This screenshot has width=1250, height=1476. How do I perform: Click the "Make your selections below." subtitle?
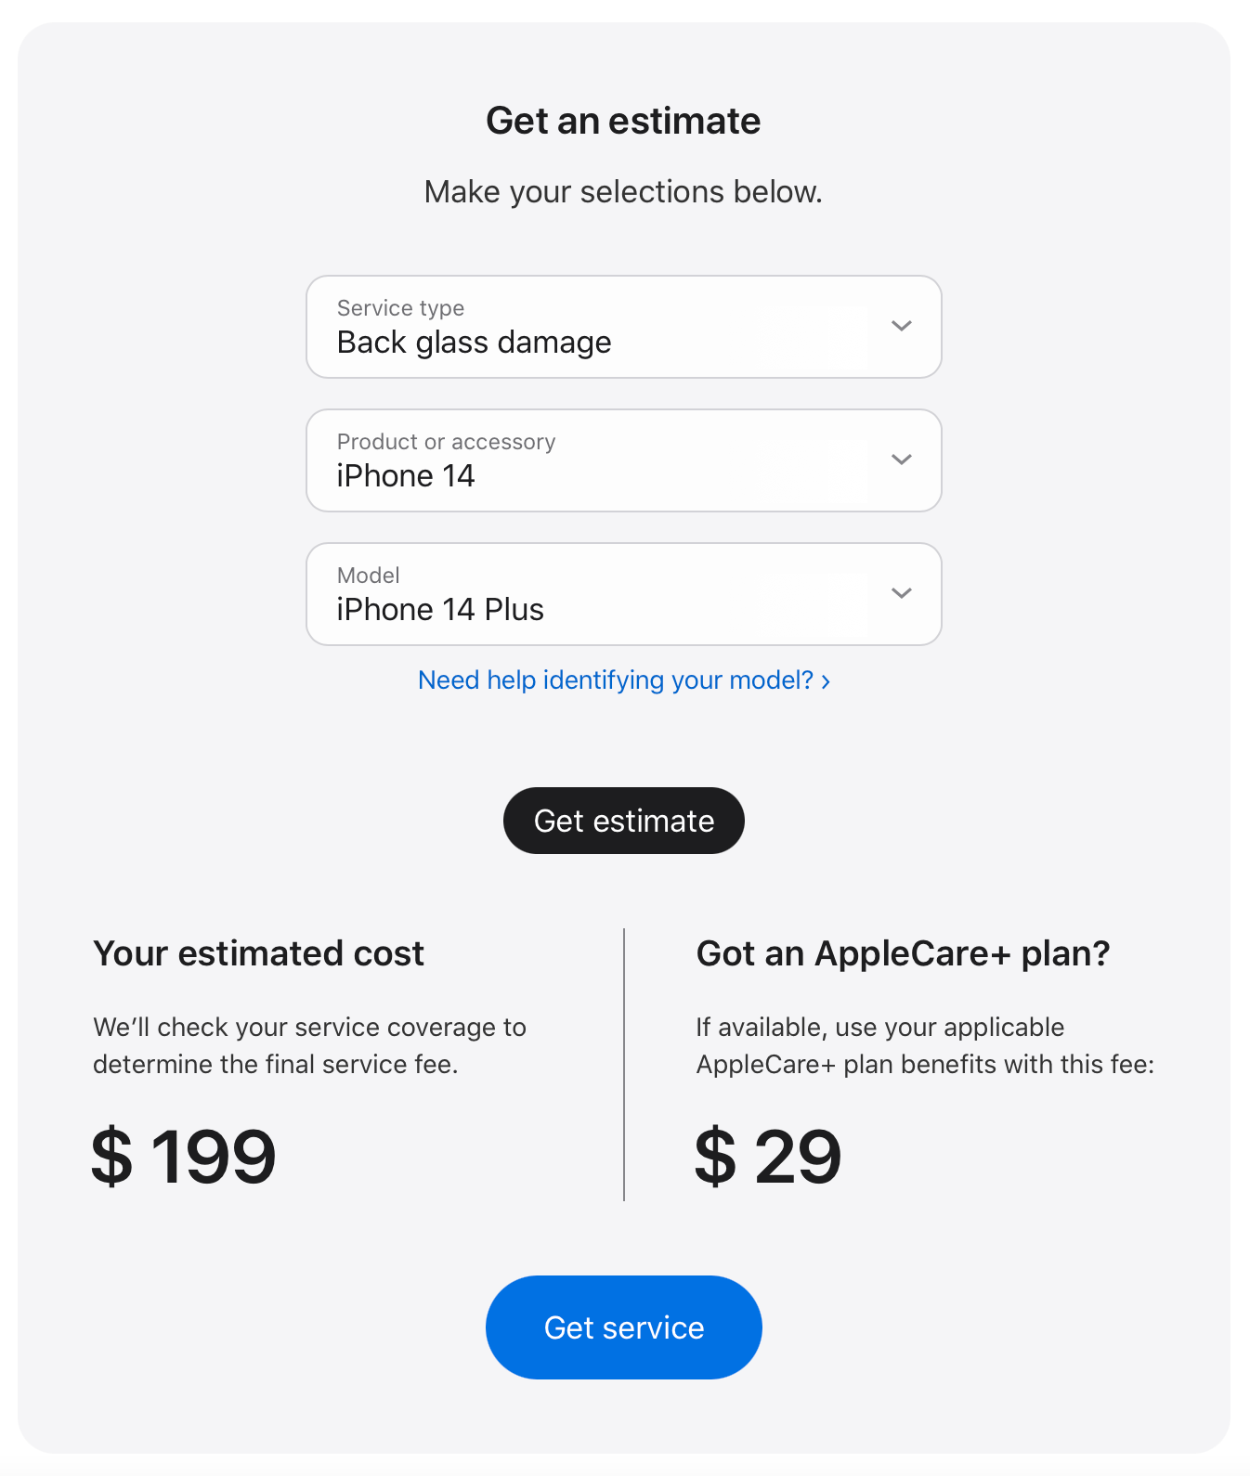point(623,192)
